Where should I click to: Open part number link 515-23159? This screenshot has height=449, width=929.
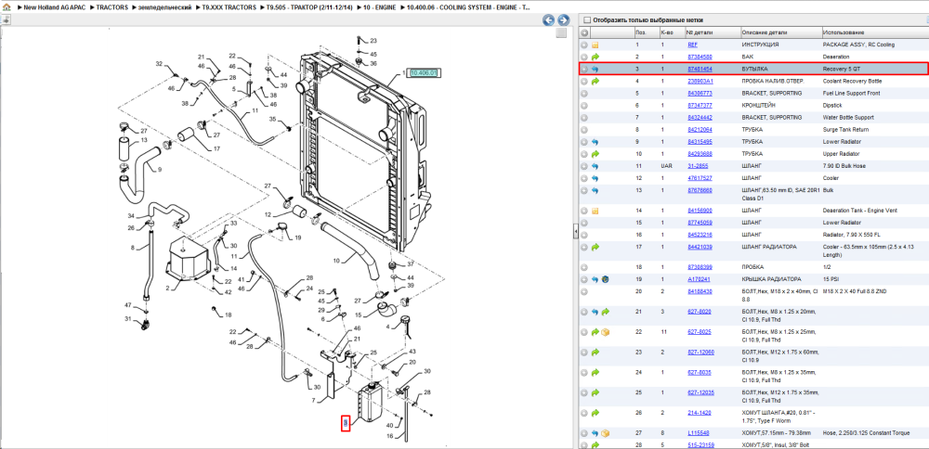pyautogui.click(x=700, y=445)
